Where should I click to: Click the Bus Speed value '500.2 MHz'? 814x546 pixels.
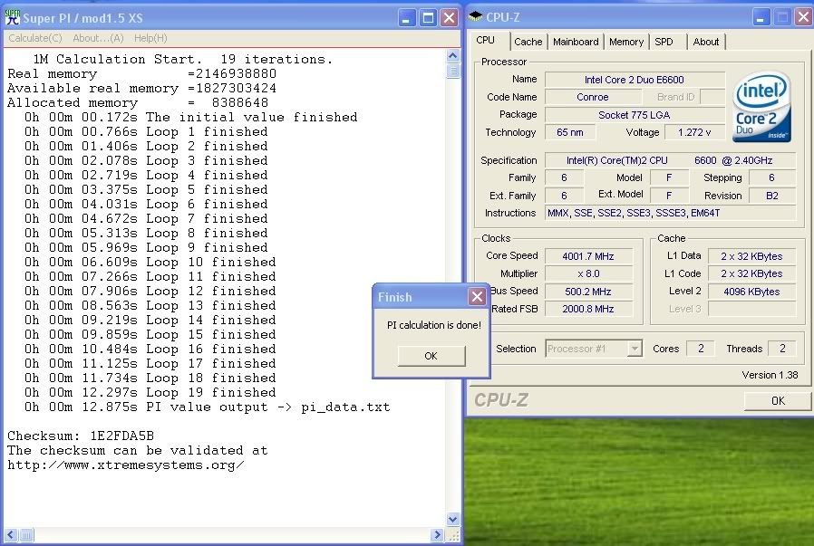588,292
